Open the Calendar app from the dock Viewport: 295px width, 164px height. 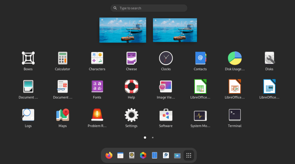click(x=120, y=155)
